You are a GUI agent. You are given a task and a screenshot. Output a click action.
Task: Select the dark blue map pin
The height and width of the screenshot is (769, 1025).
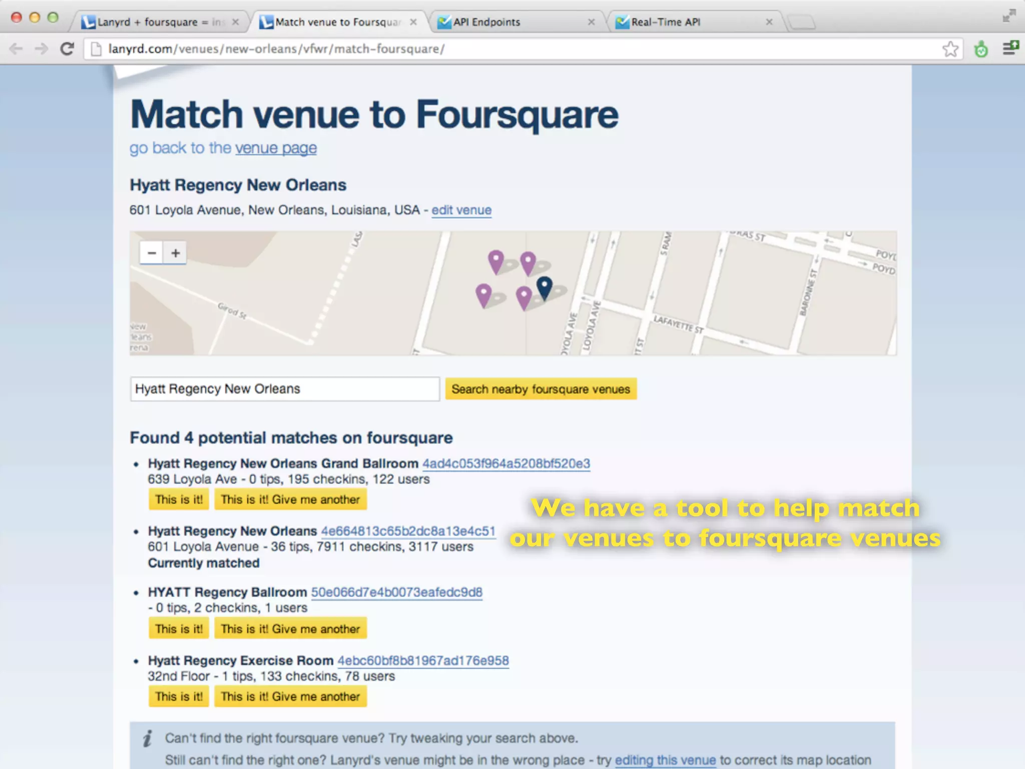click(544, 288)
